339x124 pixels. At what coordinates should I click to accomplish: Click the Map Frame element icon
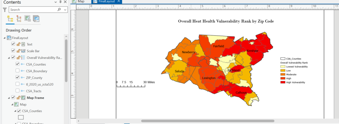(24, 98)
